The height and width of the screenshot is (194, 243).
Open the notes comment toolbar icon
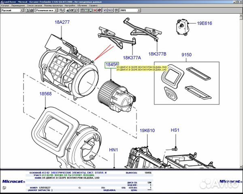pyautogui.click(x=117, y=11)
